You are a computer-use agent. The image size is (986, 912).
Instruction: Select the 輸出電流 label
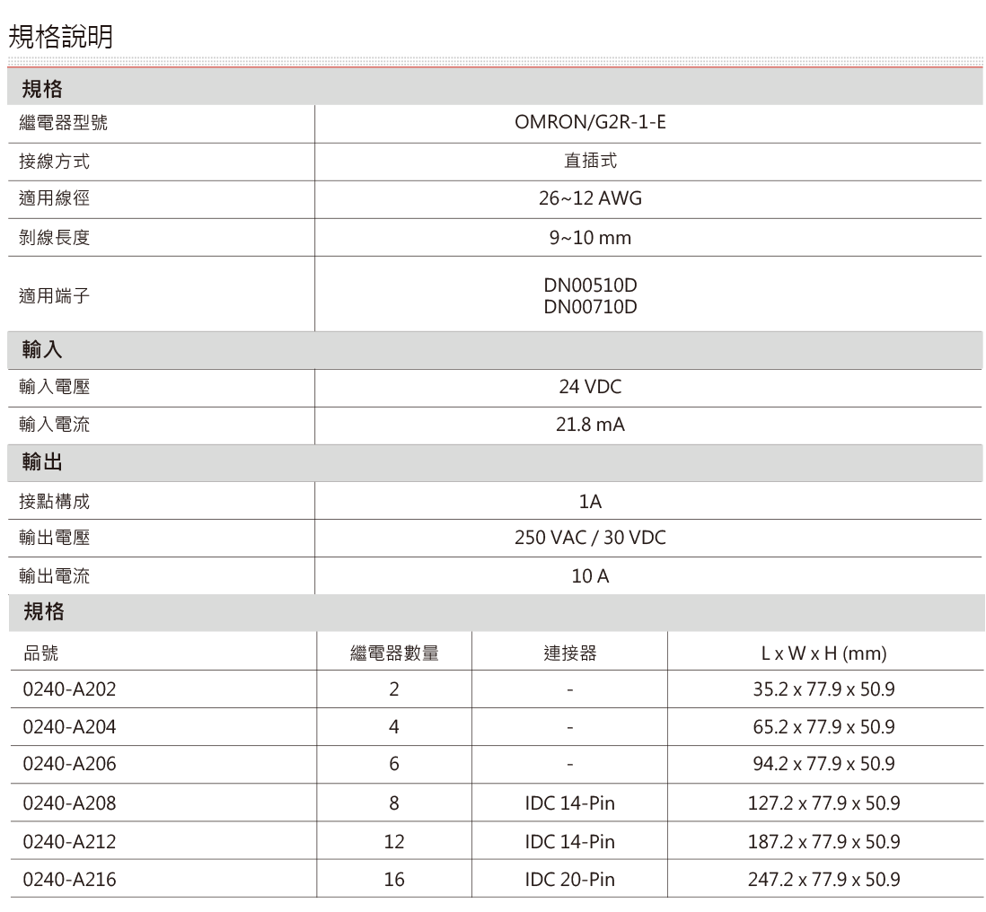coord(54,575)
